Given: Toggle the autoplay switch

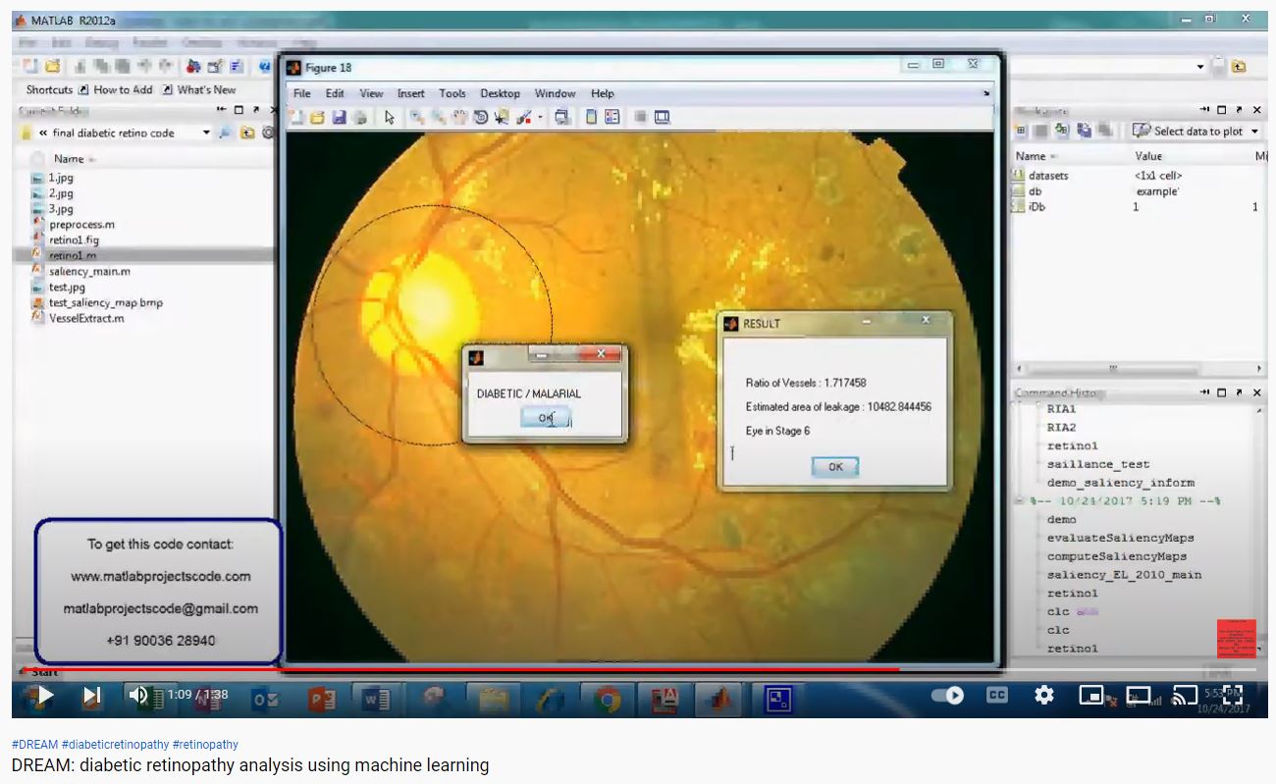Looking at the screenshot, I should click(947, 696).
